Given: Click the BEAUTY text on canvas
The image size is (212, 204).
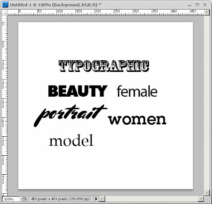Looking at the screenshot, I should [x=78, y=91].
